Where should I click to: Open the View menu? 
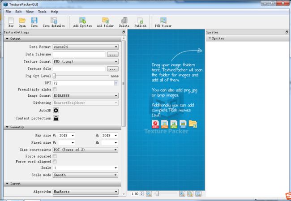click(30, 12)
